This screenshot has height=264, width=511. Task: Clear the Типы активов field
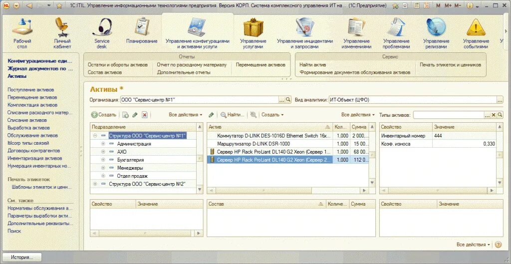coord(494,115)
